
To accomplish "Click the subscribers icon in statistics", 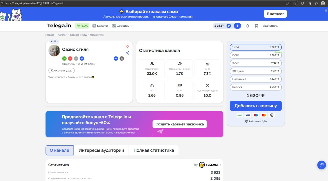I will click(152, 64).
